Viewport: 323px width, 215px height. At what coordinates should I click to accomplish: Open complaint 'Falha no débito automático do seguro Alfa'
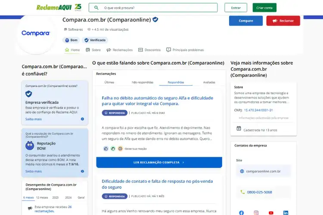pyautogui.click(x=157, y=101)
